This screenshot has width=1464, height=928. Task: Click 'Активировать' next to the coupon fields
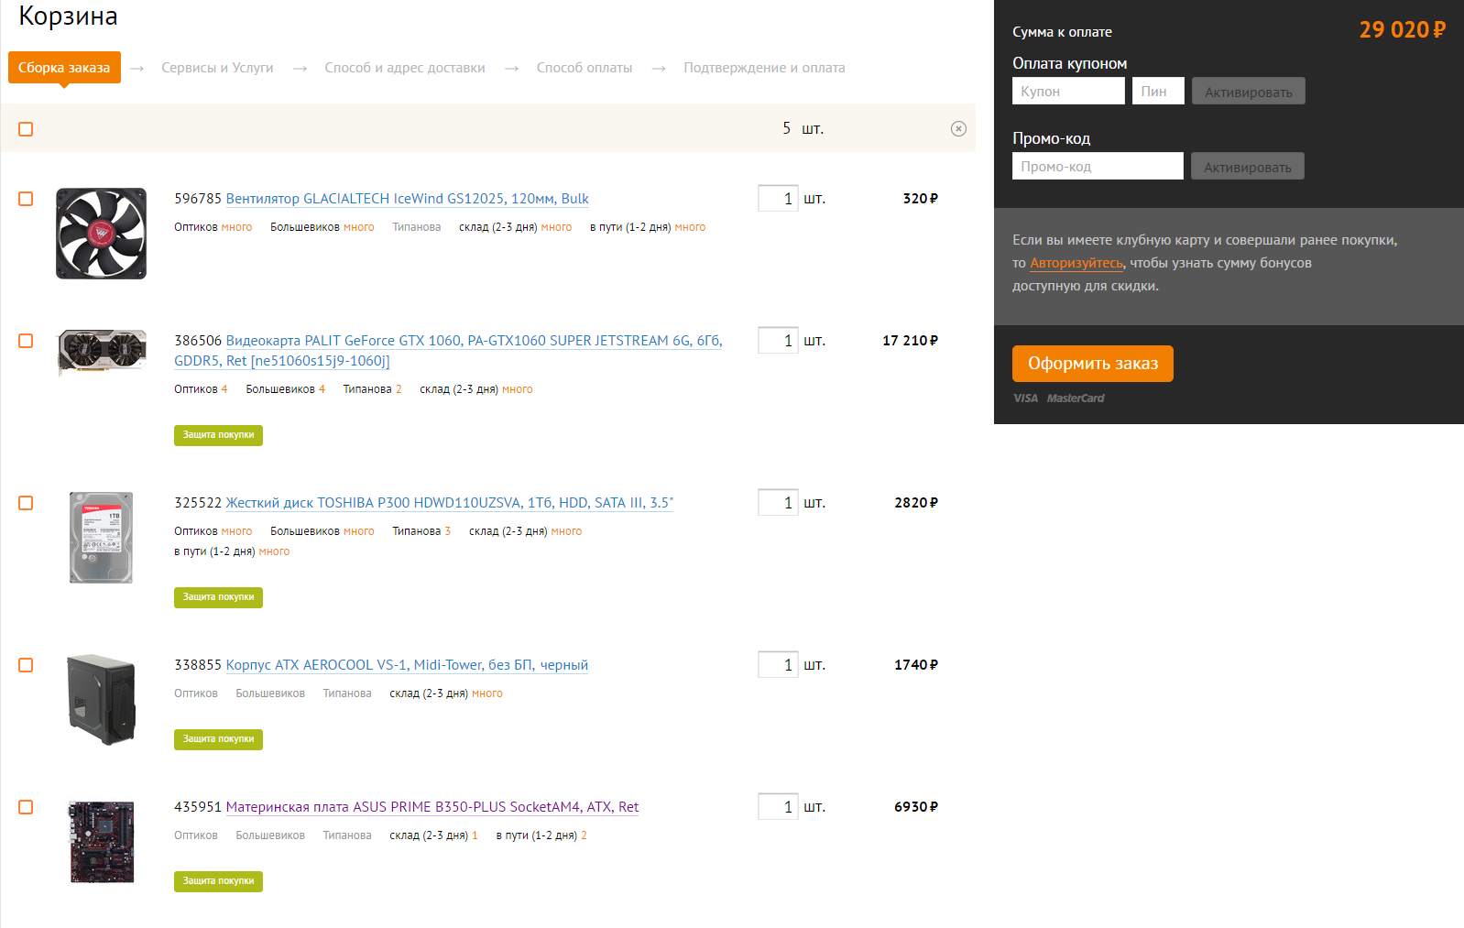(x=1249, y=91)
